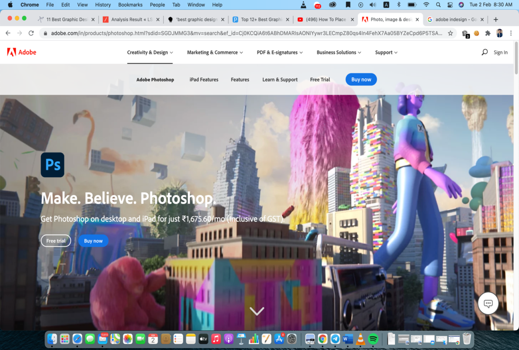Click the hero Free trial button
This screenshot has width=519, height=350.
(x=56, y=241)
